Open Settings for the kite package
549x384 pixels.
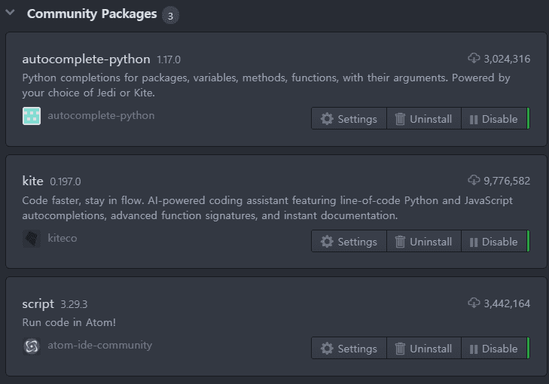[x=349, y=242]
